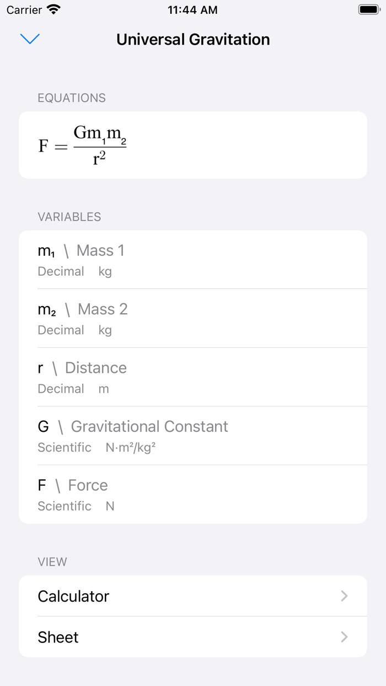The height and width of the screenshot is (686, 386).
Task: Open the Force variable settings
Action: pos(192,494)
